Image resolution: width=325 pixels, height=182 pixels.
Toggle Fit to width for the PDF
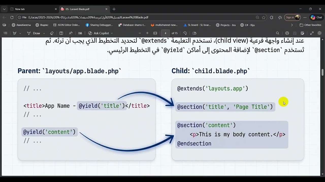(155, 33)
